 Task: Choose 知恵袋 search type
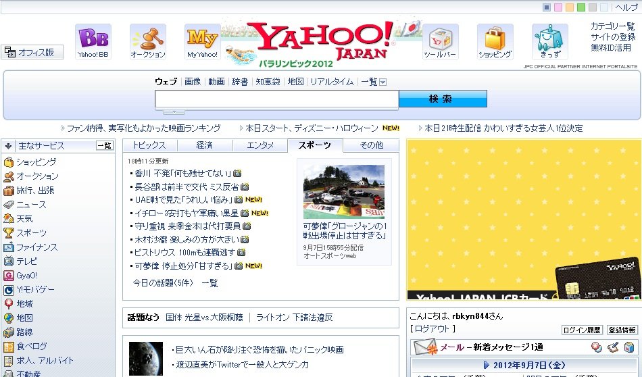coord(268,82)
